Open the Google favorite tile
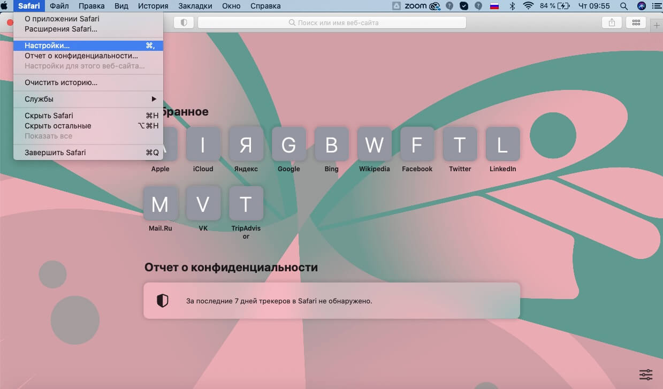 [288, 144]
